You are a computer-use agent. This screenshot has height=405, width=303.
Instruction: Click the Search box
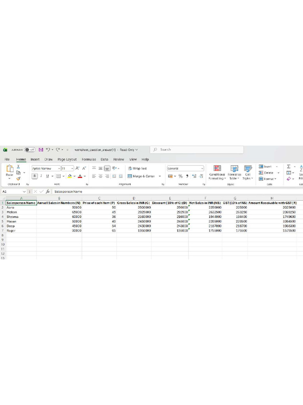(196, 150)
